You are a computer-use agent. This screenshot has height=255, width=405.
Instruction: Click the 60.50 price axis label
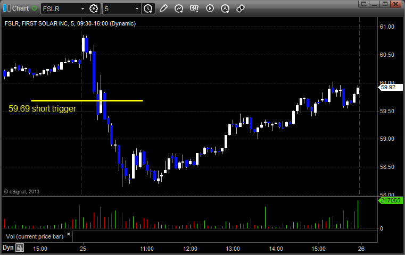(387, 55)
